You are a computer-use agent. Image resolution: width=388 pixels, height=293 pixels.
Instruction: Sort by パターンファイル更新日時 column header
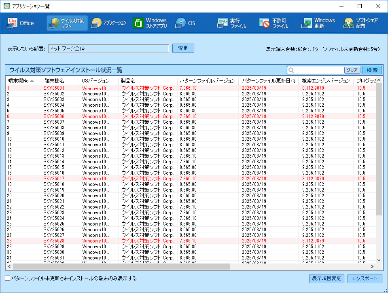269,80
